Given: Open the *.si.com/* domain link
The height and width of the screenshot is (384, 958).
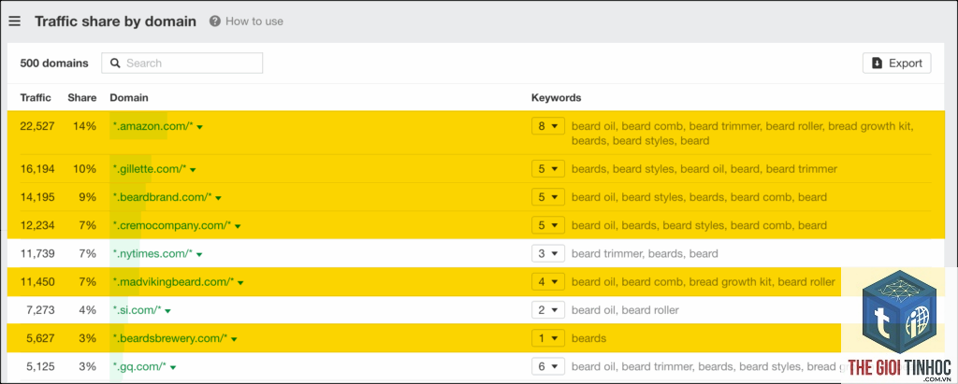Looking at the screenshot, I should [x=138, y=310].
